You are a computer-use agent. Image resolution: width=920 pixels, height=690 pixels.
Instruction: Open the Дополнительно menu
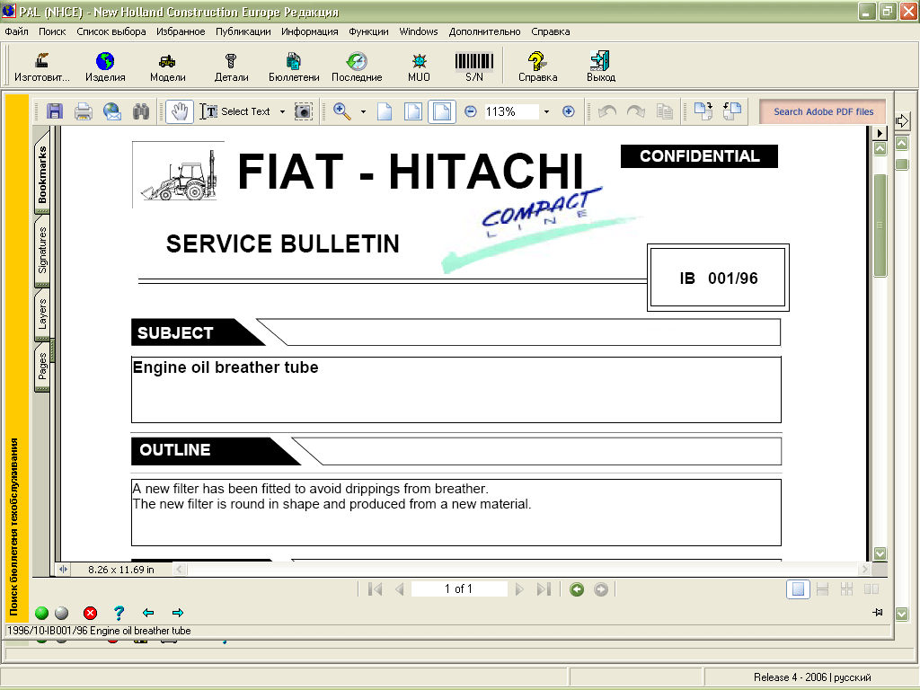(484, 31)
